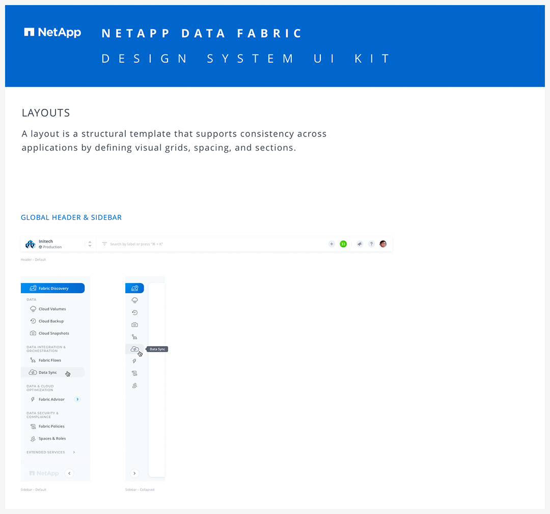
Task: Click the Data Sync tooltip label
Action: [x=157, y=349]
